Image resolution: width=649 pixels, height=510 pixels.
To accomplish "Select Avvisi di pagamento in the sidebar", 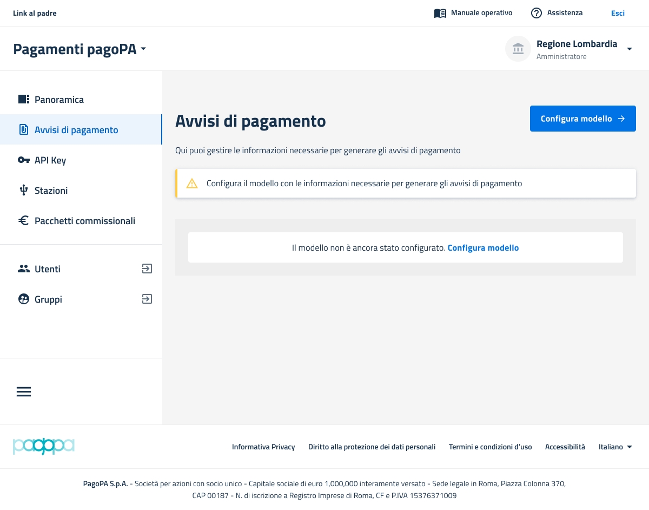I will click(76, 130).
